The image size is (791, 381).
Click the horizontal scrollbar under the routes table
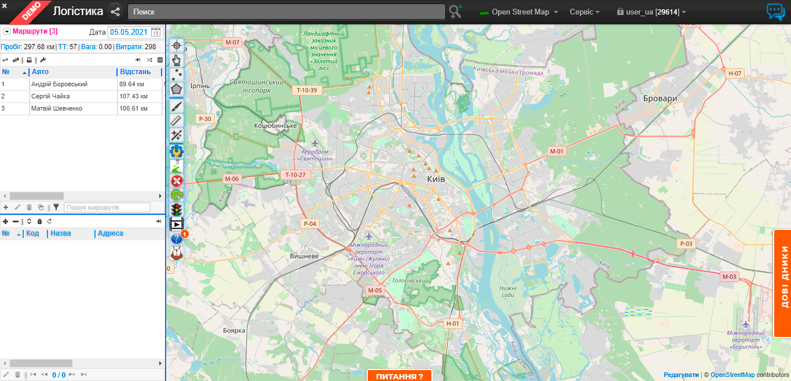click(x=36, y=196)
